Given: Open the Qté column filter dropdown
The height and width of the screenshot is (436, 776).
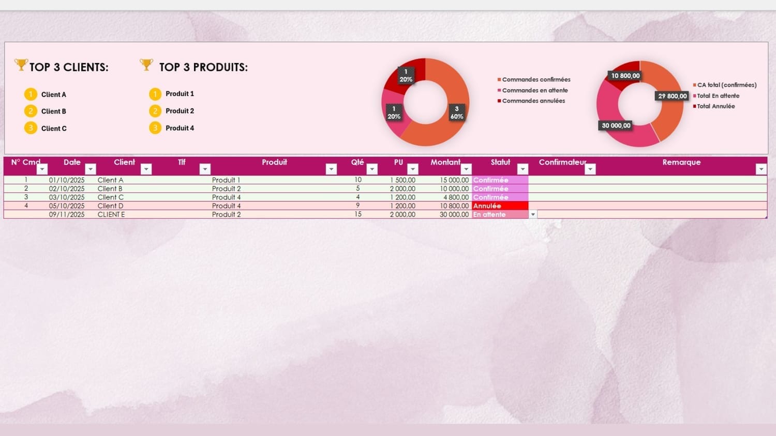Looking at the screenshot, I should (372, 169).
